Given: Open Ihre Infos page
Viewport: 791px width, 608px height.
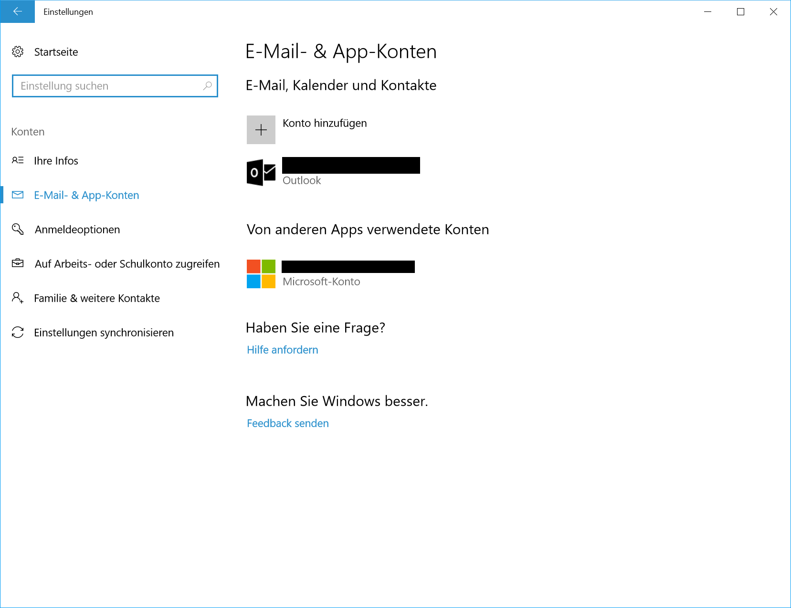Looking at the screenshot, I should pyautogui.click(x=56, y=161).
